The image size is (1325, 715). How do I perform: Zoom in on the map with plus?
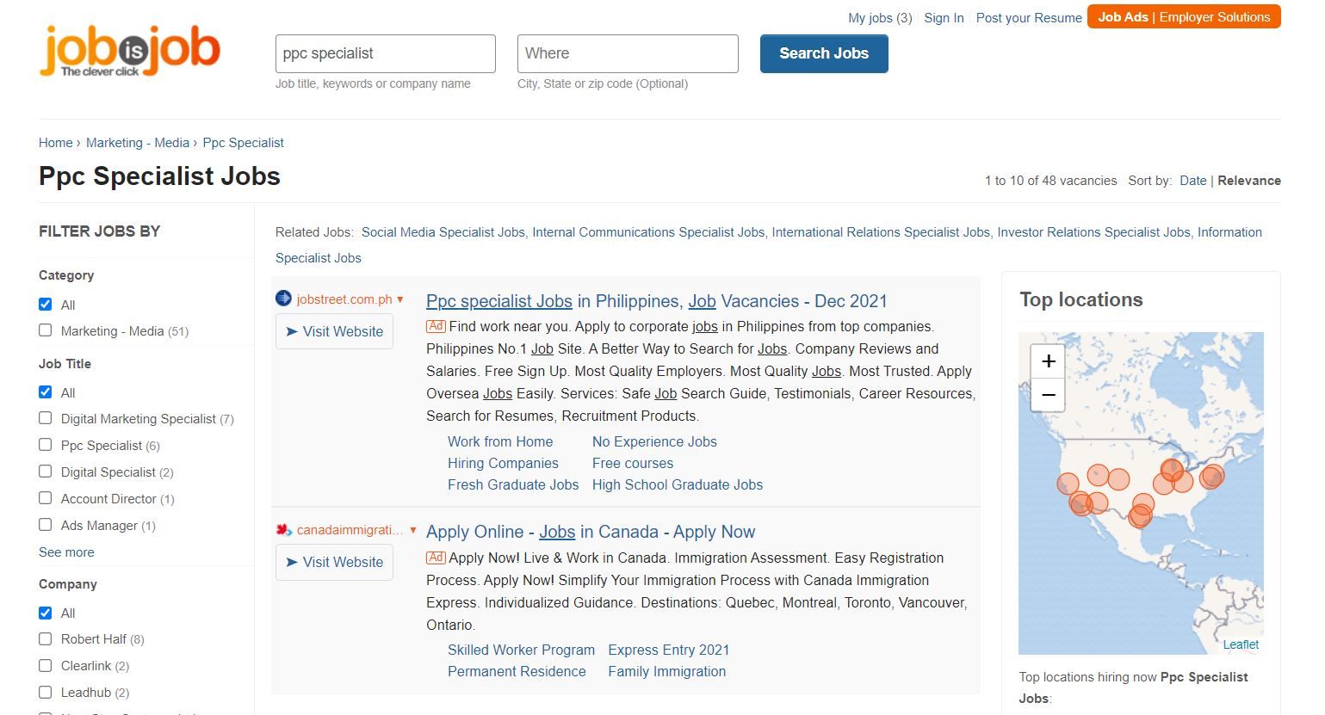(x=1048, y=361)
